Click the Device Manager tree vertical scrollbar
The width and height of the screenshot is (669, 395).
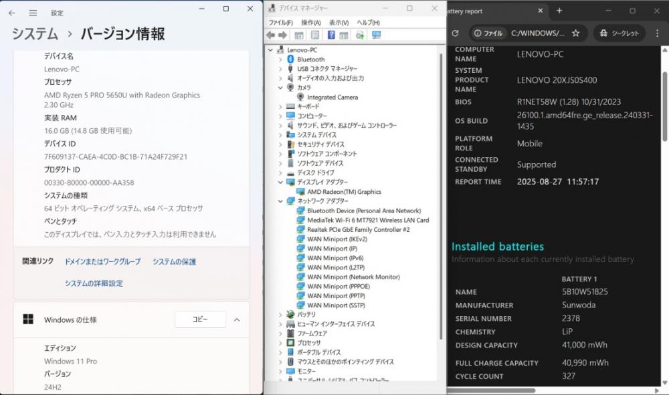(x=441, y=196)
